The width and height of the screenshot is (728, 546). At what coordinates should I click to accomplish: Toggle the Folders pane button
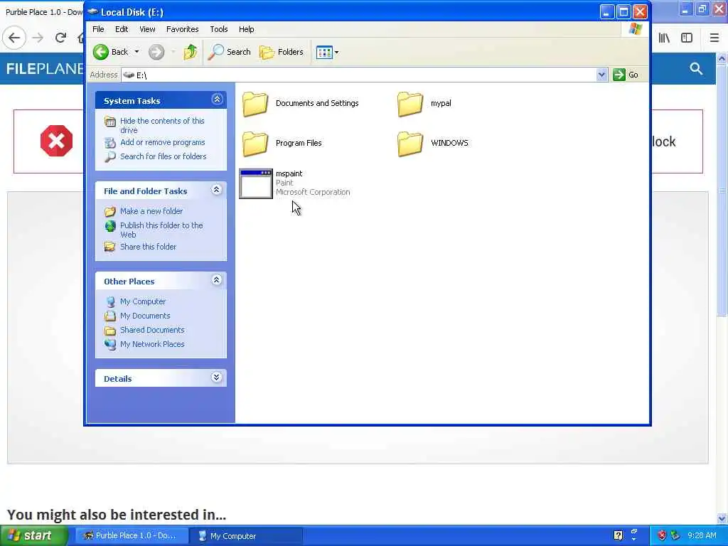pos(282,52)
